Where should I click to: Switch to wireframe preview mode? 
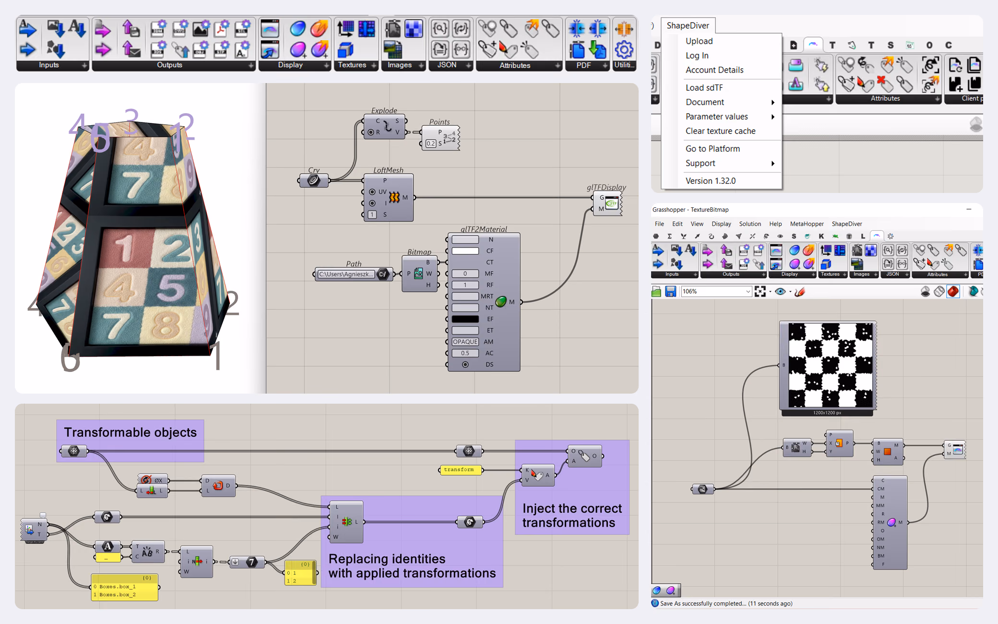(939, 291)
